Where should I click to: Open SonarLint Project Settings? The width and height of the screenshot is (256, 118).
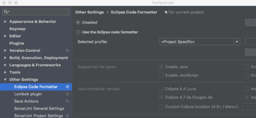click(39, 116)
